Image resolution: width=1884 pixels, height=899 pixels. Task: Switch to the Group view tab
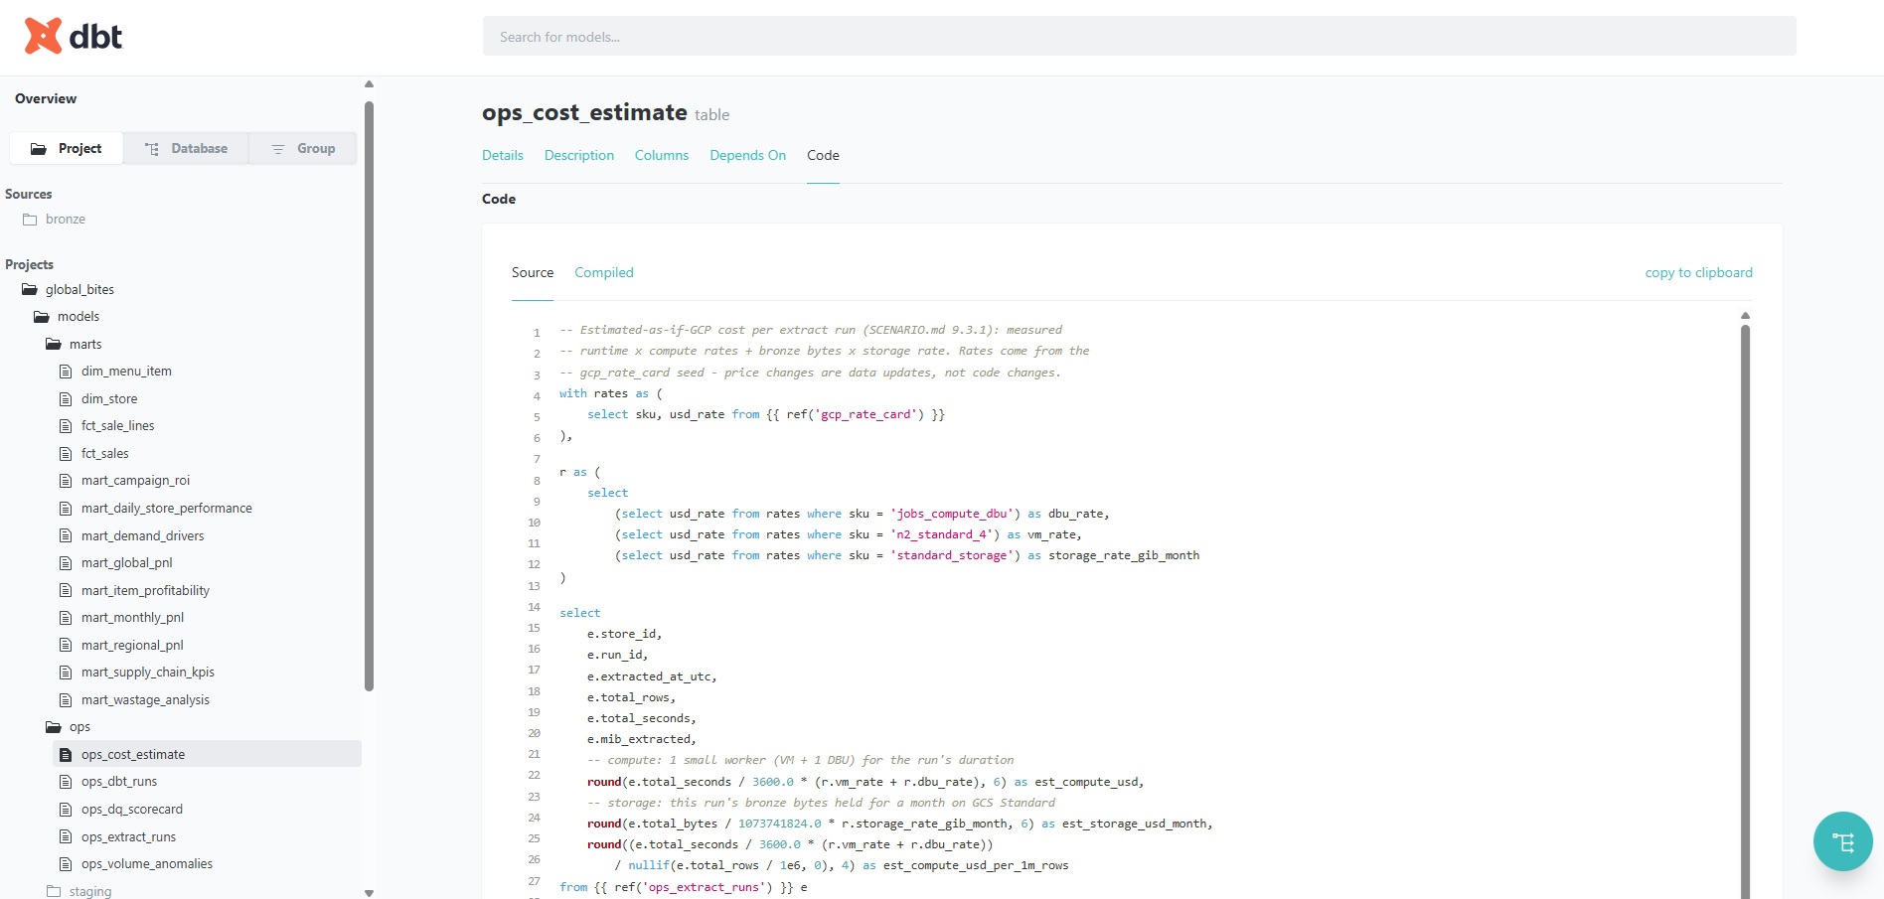[303, 148]
